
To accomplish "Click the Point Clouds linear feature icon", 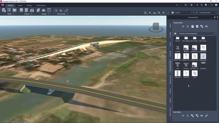I will (x=66, y=10).
